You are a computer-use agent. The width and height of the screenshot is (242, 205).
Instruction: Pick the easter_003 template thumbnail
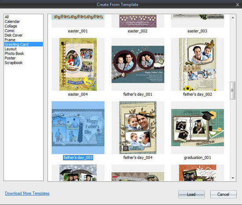coord(198,21)
